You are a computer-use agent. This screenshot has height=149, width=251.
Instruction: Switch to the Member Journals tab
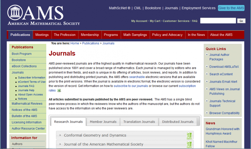coord(103,122)
